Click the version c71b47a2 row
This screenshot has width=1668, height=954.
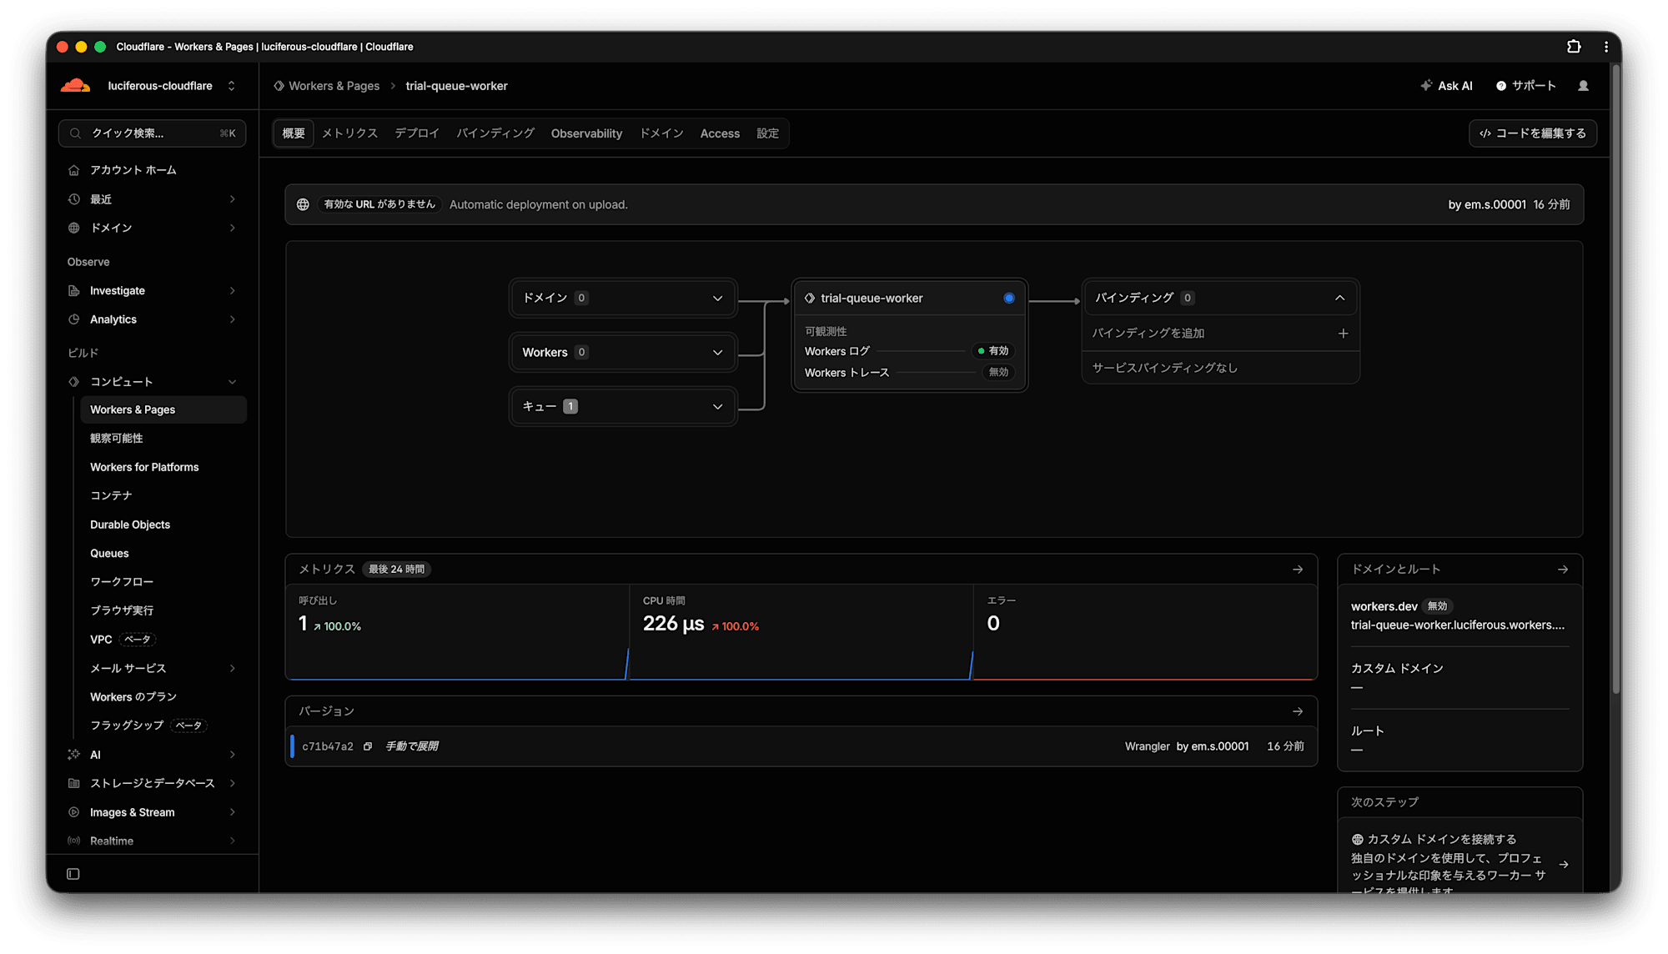coord(801,746)
